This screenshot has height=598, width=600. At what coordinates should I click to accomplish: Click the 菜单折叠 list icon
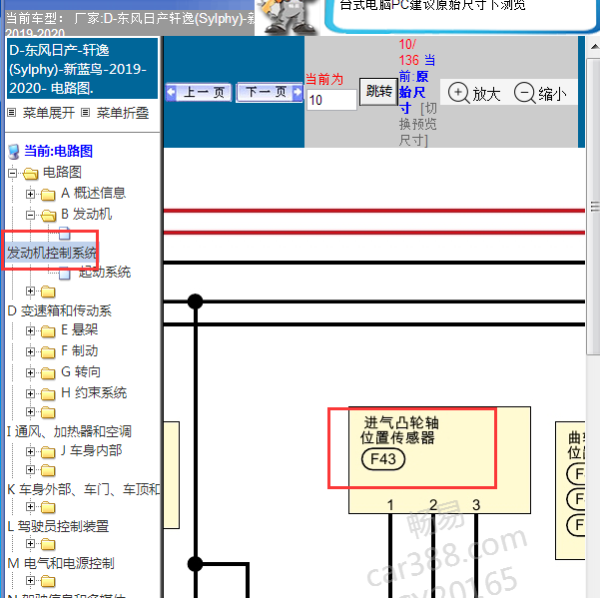(85, 113)
